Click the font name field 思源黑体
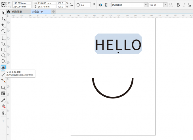This screenshot has height=140, width=193. coord(127,5)
